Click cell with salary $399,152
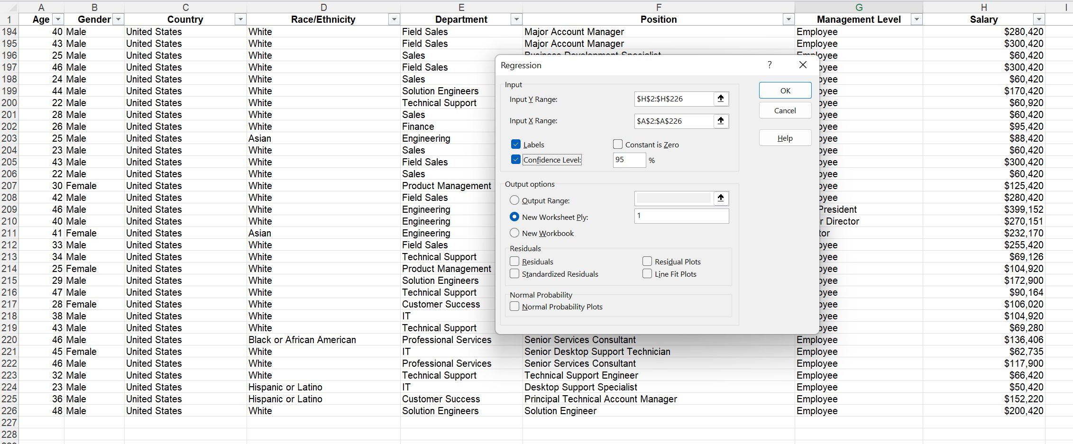Screen dimensions: 1073x444 [x=984, y=209]
